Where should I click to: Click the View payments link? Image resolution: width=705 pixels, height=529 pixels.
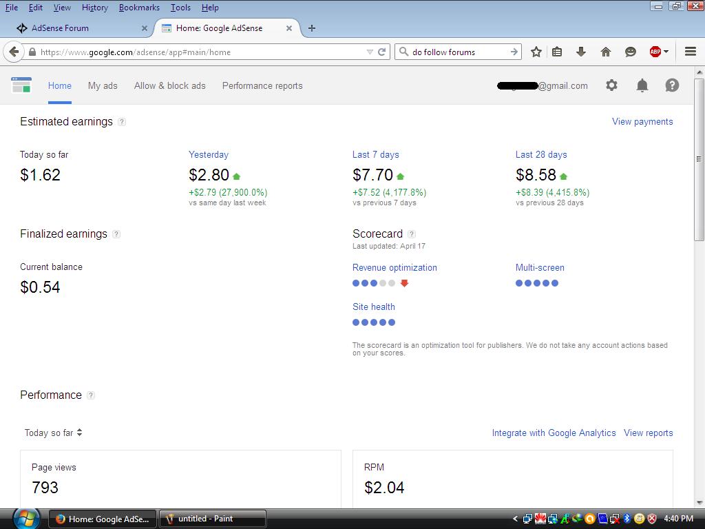pyautogui.click(x=642, y=121)
